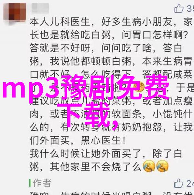The height and width of the screenshot is (195, 194).
Task: Open the commenter's pixelated avatar
Action: point(15,12)
